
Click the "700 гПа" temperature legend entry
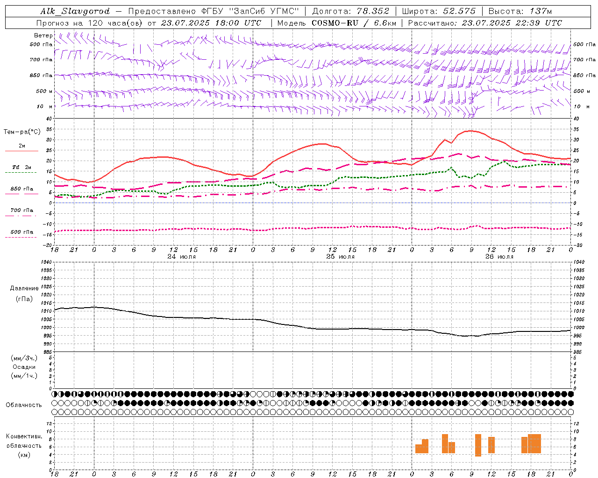[x=21, y=211]
